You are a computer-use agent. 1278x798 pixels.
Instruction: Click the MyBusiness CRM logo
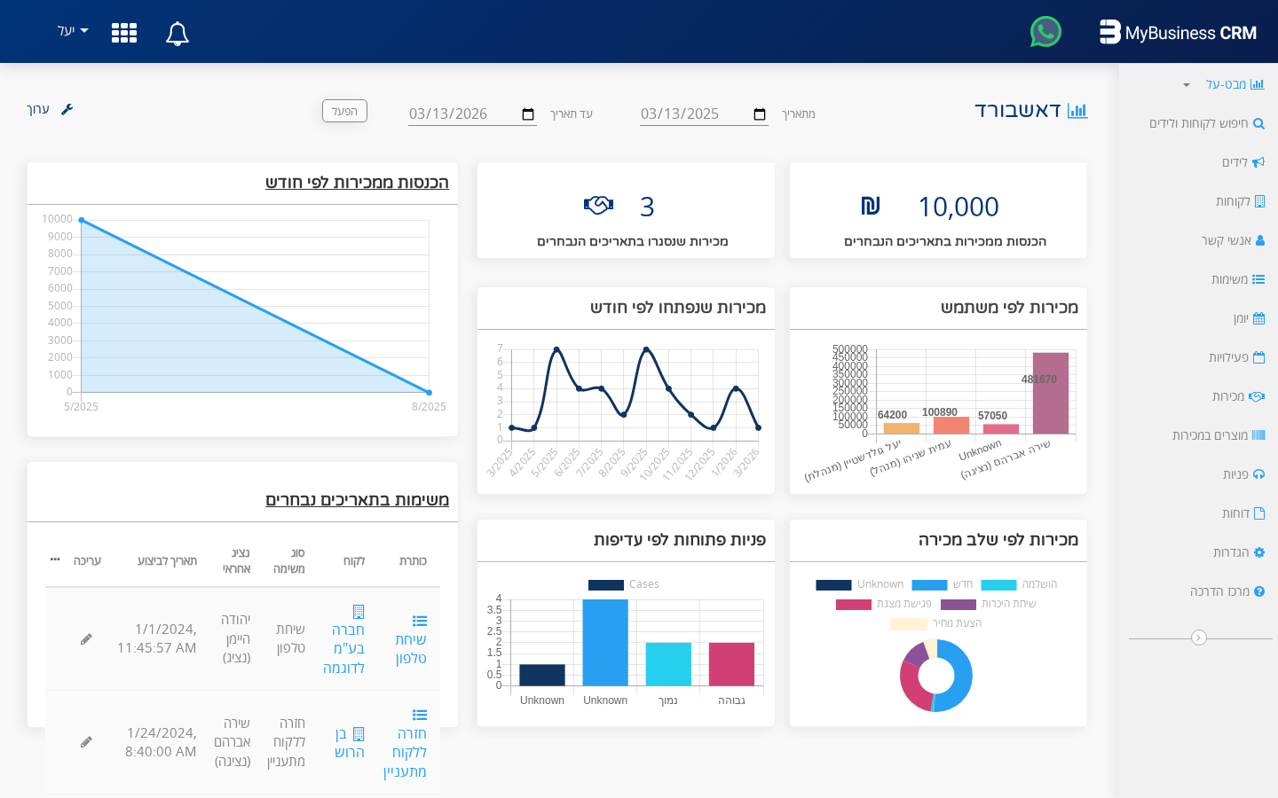pos(1179,33)
